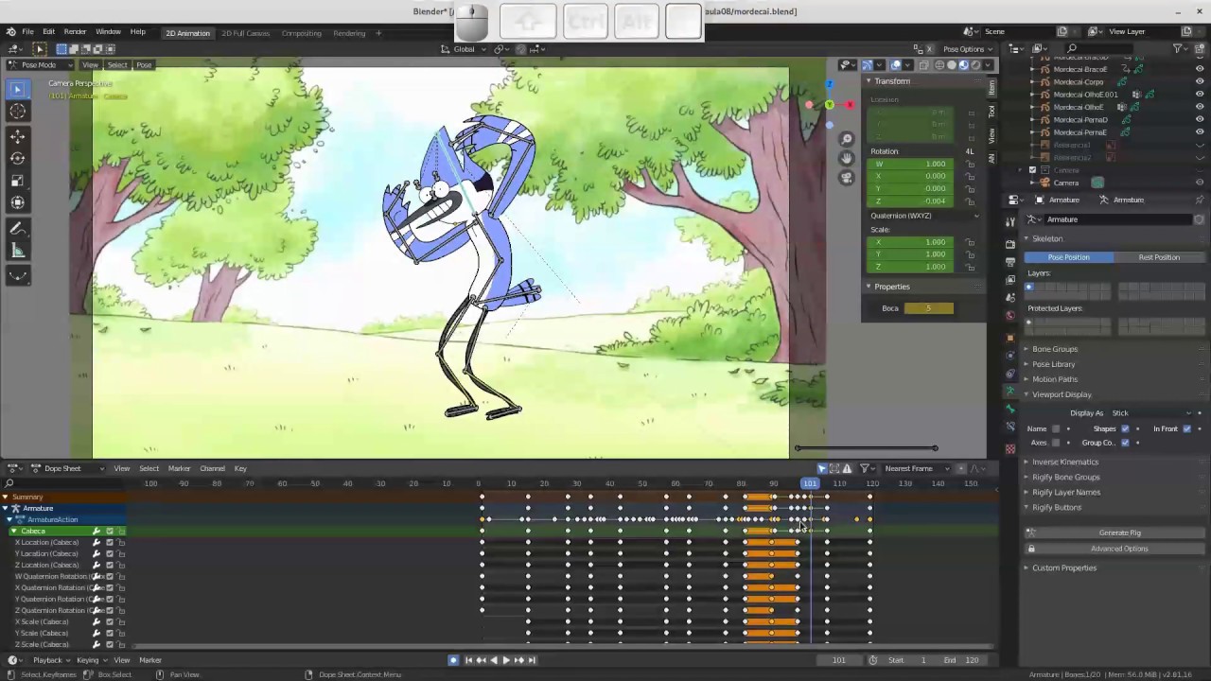Click the Boca property slider

[x=929, y=308]
